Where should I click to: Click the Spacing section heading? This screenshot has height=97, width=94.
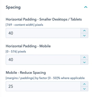[13, 7]
